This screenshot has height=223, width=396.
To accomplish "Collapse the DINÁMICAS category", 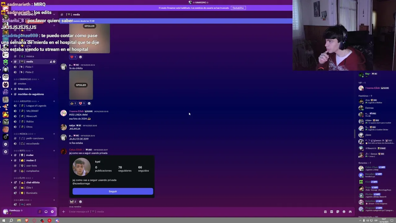I will coord(26,79).
